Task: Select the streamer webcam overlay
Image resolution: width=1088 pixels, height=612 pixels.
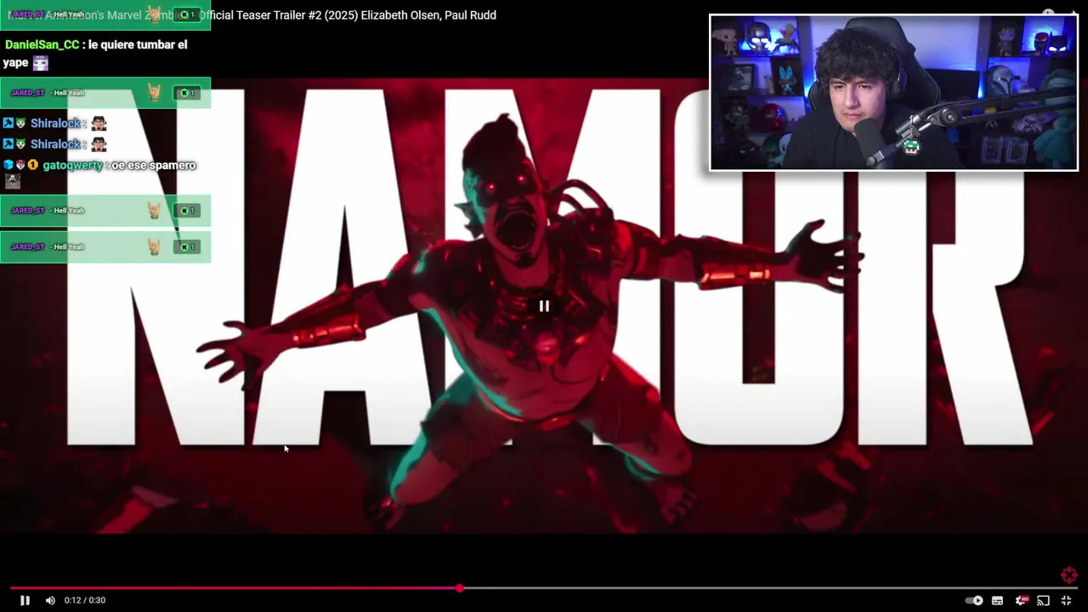Action: [893, 93]
